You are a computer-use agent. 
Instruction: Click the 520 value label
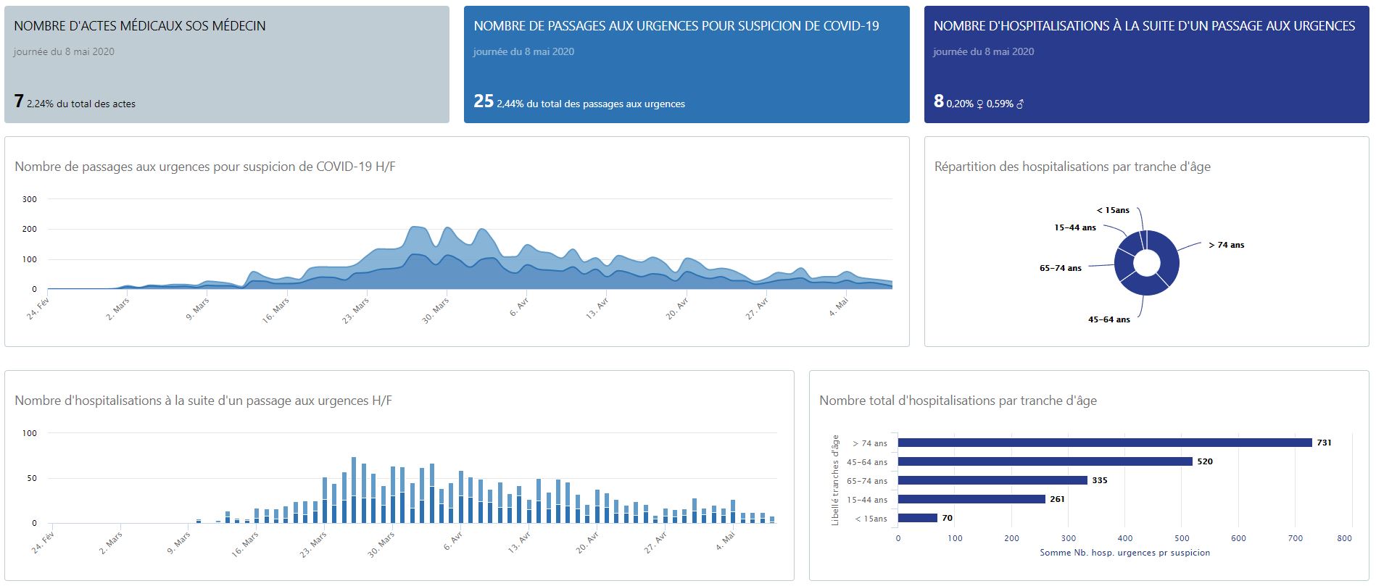(x=1205, y=461)
